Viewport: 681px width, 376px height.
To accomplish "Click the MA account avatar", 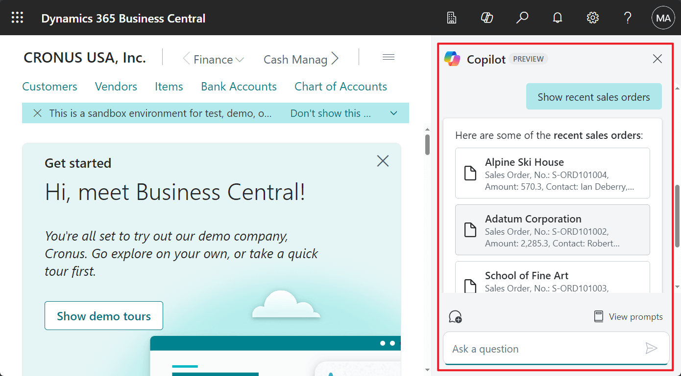I will click(x=663, y=18).
